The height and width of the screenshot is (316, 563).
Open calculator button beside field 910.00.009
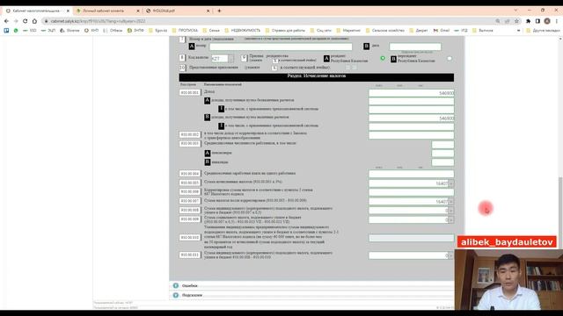[451, 219]
